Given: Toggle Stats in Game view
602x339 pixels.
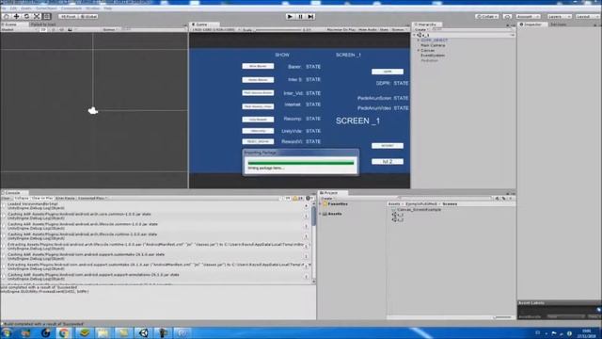Looking at the screenshot, I should [384, 29].
